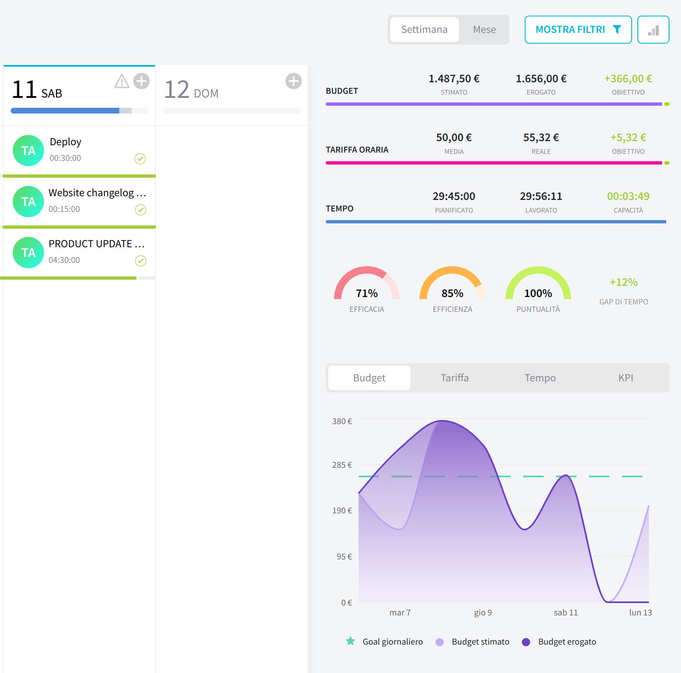Click the TA avatar on Deploy task
The width and height of the screenshot is (681, 673).
28,151
